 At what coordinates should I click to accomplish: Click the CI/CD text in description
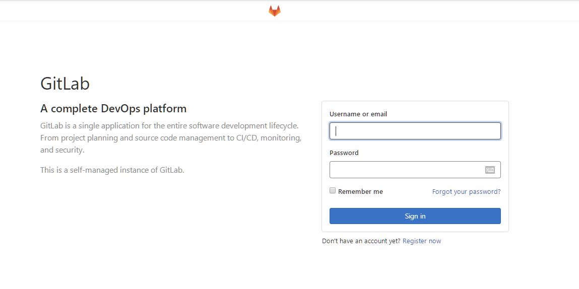247,137
